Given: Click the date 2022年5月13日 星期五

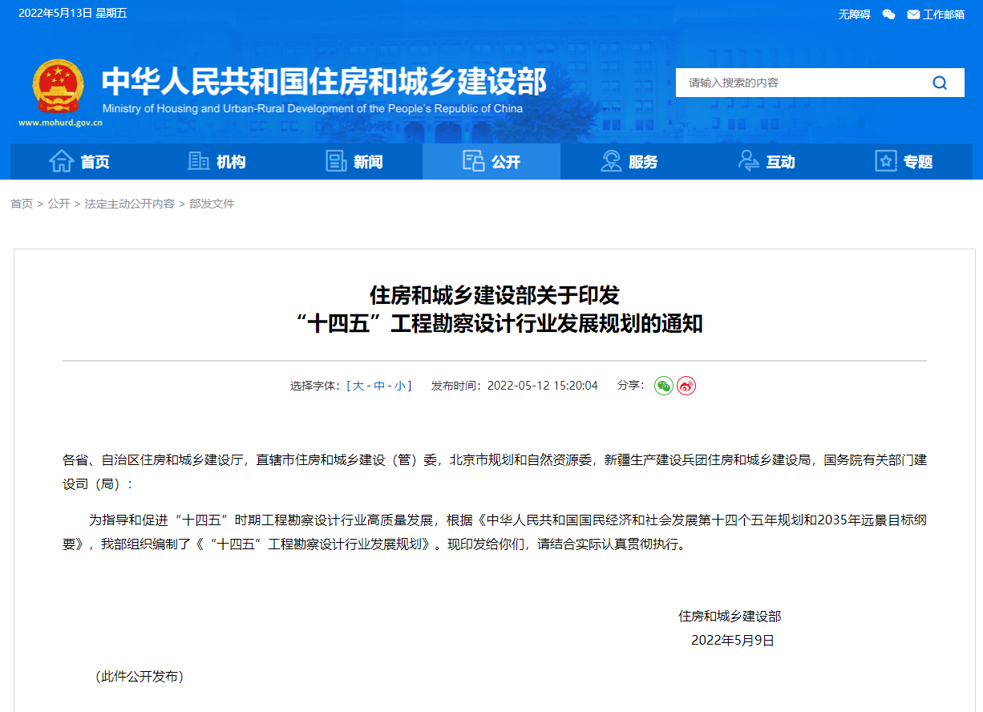Looking at the screenshot, I should pyautogui.click(x=73, y=13).
